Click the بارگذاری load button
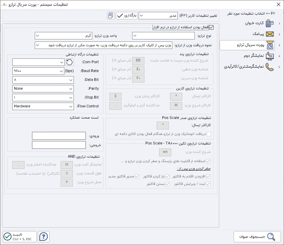The width and height of the screenshot is (284, 245). click(x=127, y=16)
